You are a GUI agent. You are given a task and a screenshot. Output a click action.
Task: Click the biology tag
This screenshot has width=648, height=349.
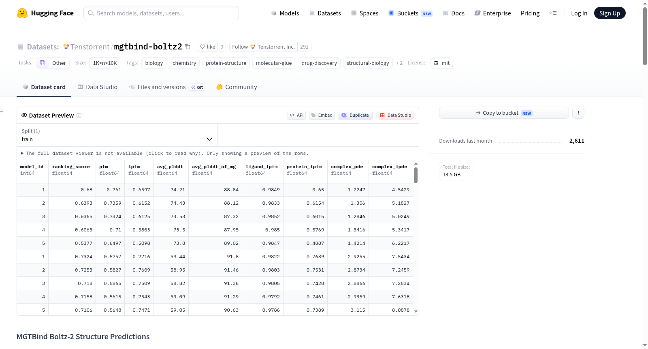tap(154, 63)
